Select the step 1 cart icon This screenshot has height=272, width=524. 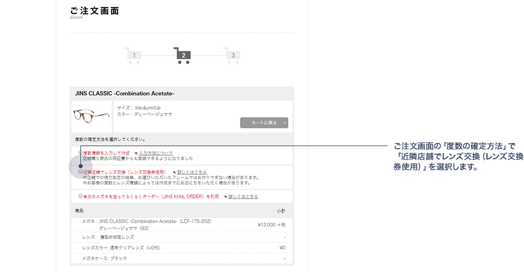[x=132, y=55]
